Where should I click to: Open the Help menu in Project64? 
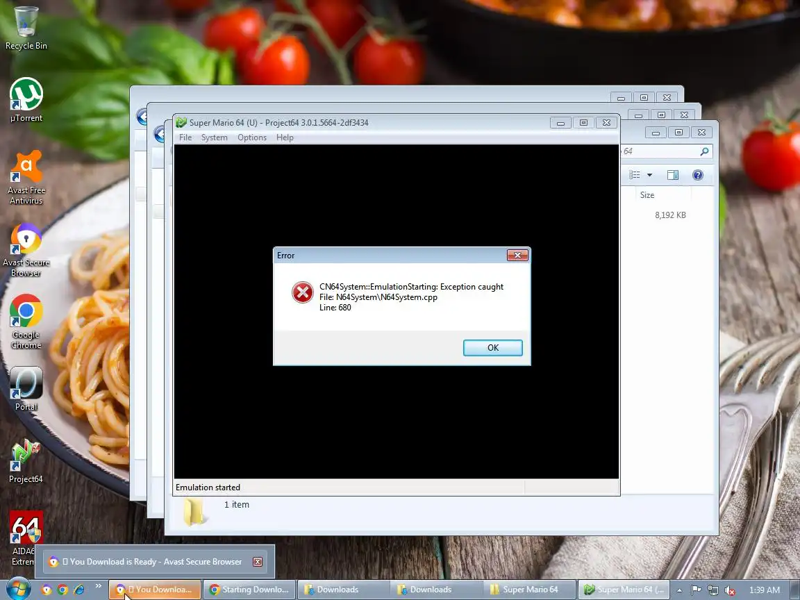[285, 137]
